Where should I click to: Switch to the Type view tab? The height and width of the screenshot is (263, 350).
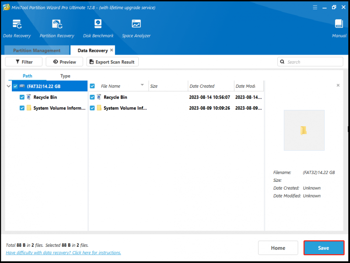pyautogui.click(x=65, y=76)
